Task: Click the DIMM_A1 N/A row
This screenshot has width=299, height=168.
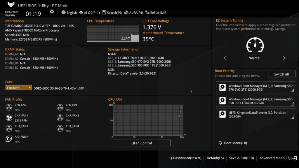Action: pos(15,54)
